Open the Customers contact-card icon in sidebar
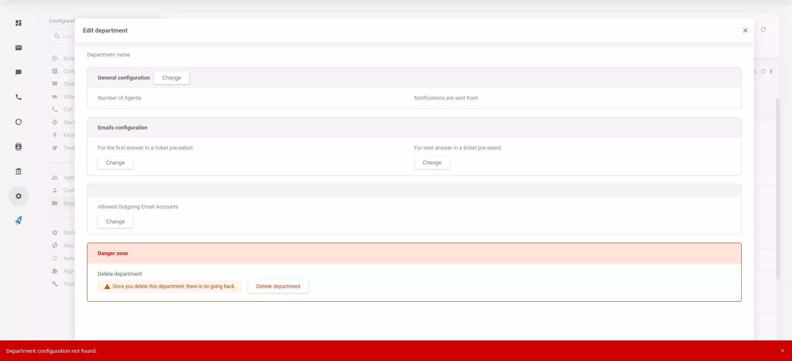Viewport: 792px width, 361px height. [19, 147]
